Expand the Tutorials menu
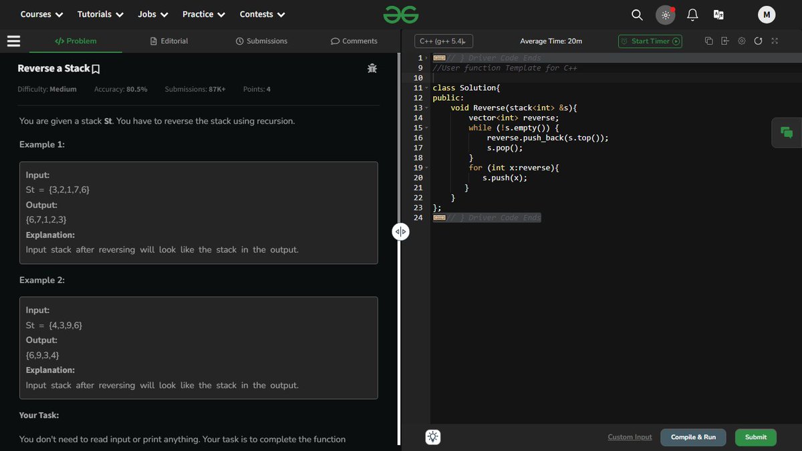Viewport: 802px width, 451px height. point(100,14)
